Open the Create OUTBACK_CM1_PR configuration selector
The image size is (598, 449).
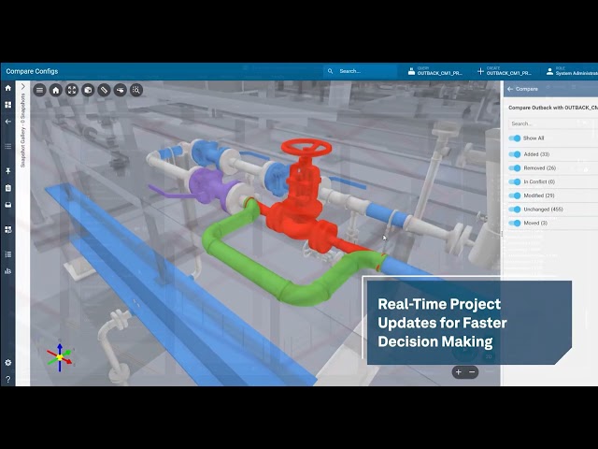(505, 71)
